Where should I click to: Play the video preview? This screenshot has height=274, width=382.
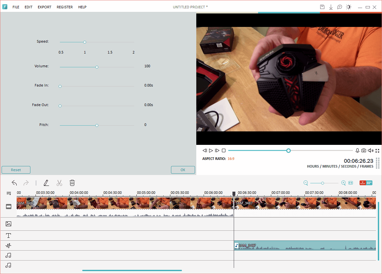point(211,151)
